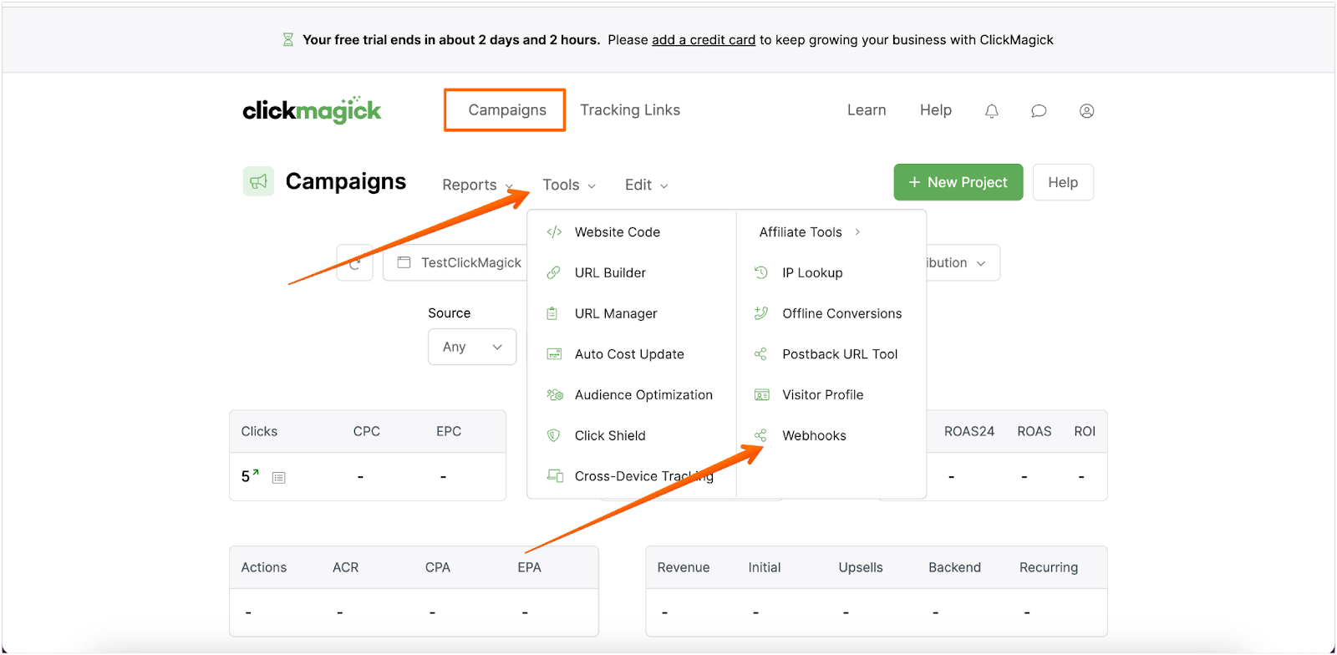The width and height of the screenshot is (1337, 655).
Task: Click the Campaigns megaphone icon
Action: click(258, 181)
